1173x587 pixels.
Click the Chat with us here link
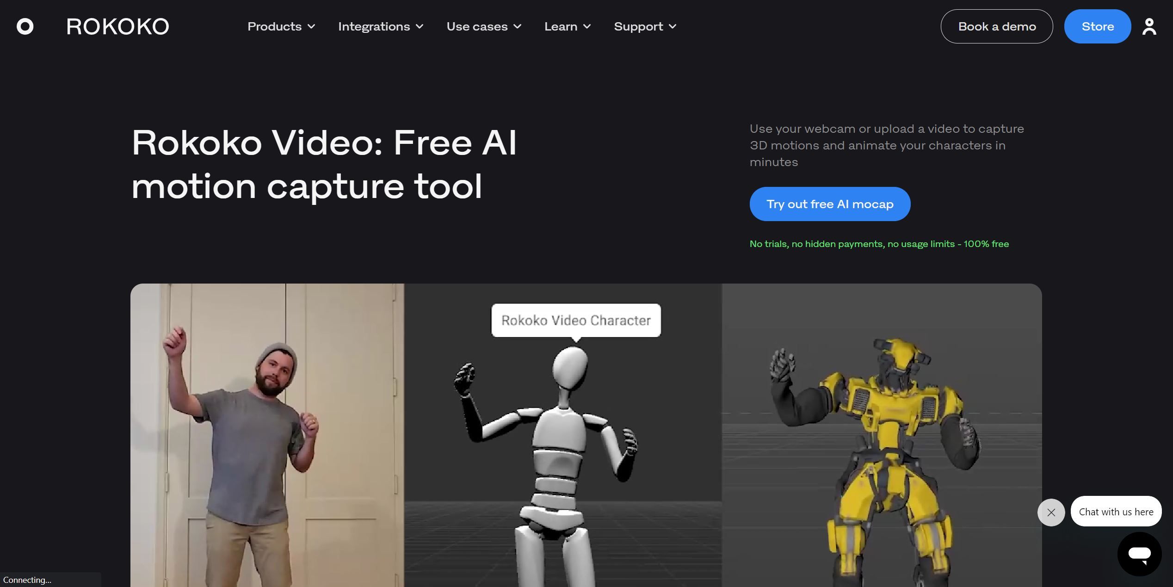click(x=1116, y=511)
